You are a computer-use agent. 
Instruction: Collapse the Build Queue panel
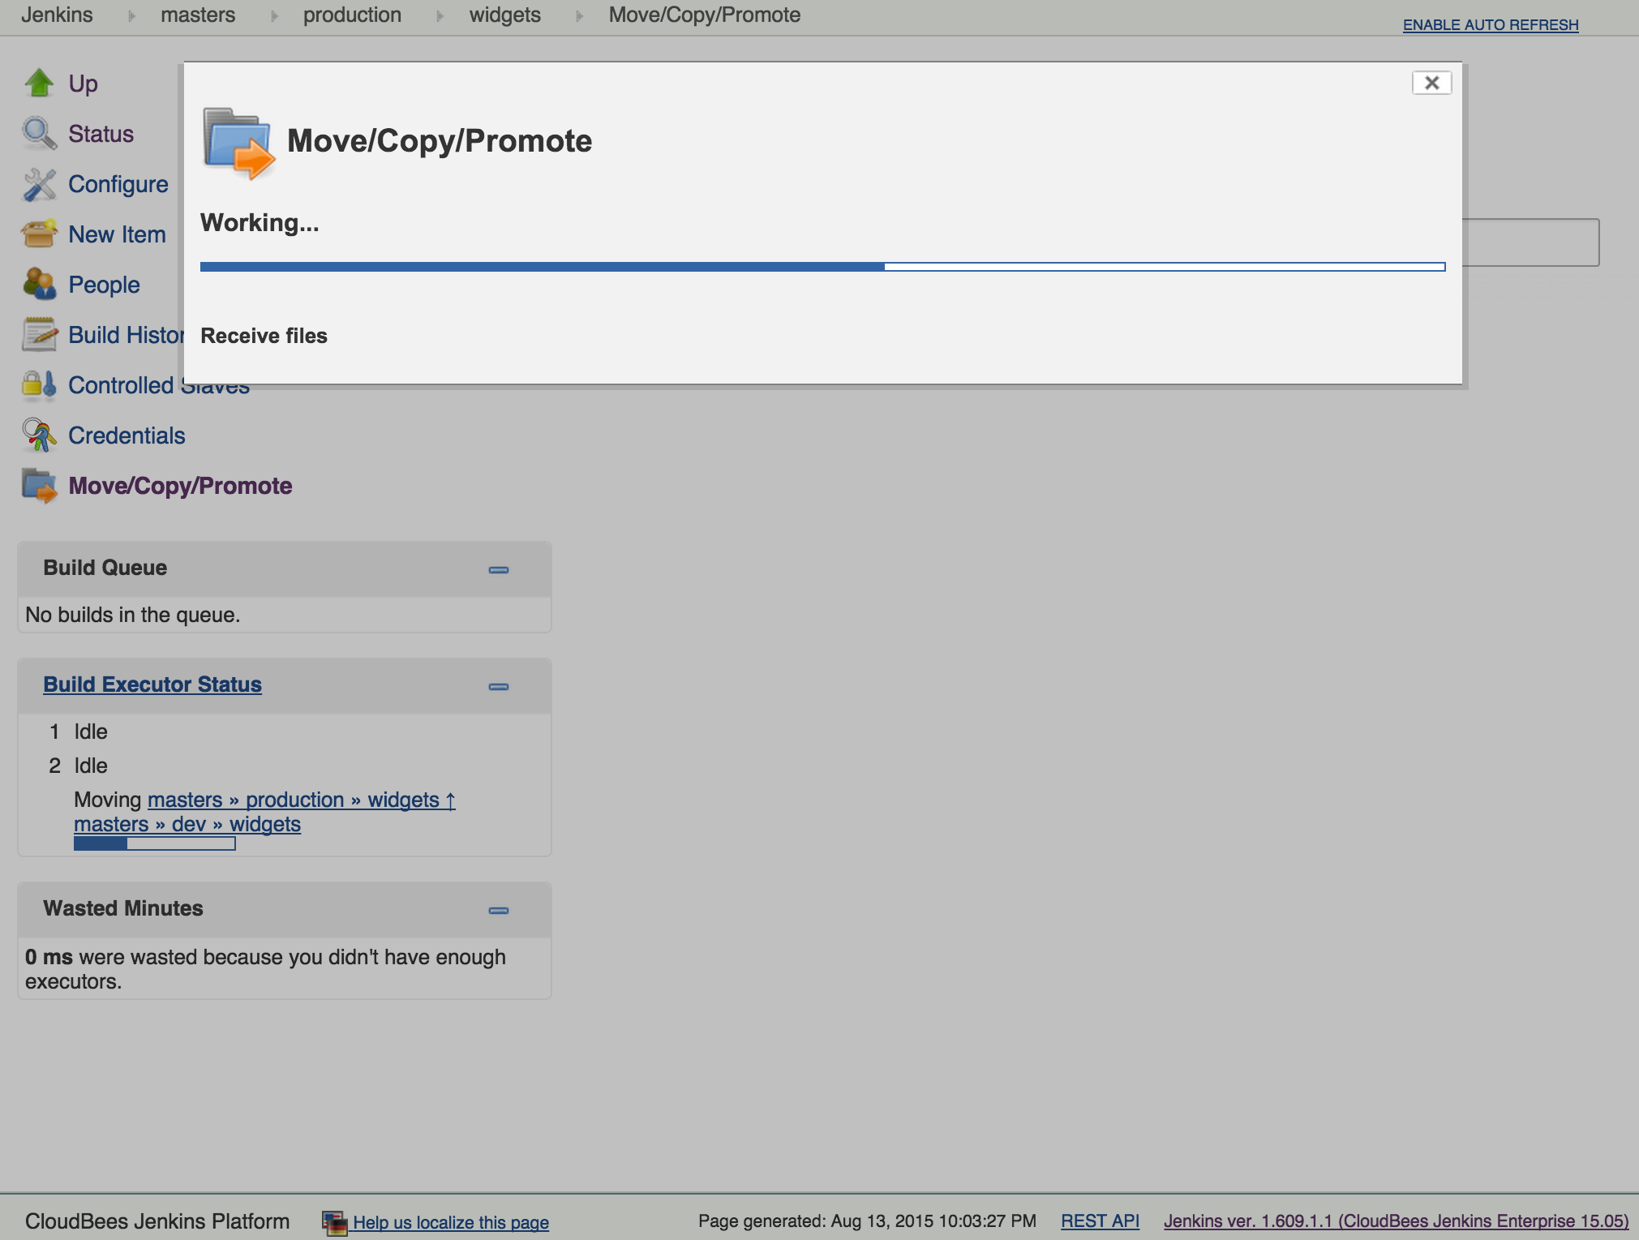[x=499, y=569]
